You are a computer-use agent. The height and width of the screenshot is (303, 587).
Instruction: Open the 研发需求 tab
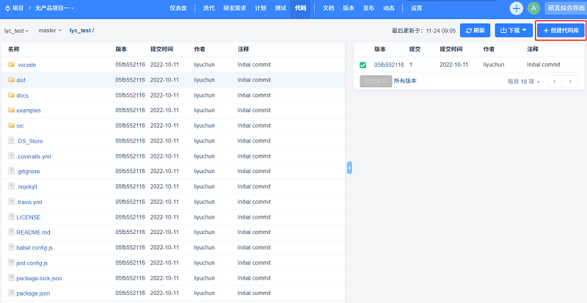coord(235,8)
